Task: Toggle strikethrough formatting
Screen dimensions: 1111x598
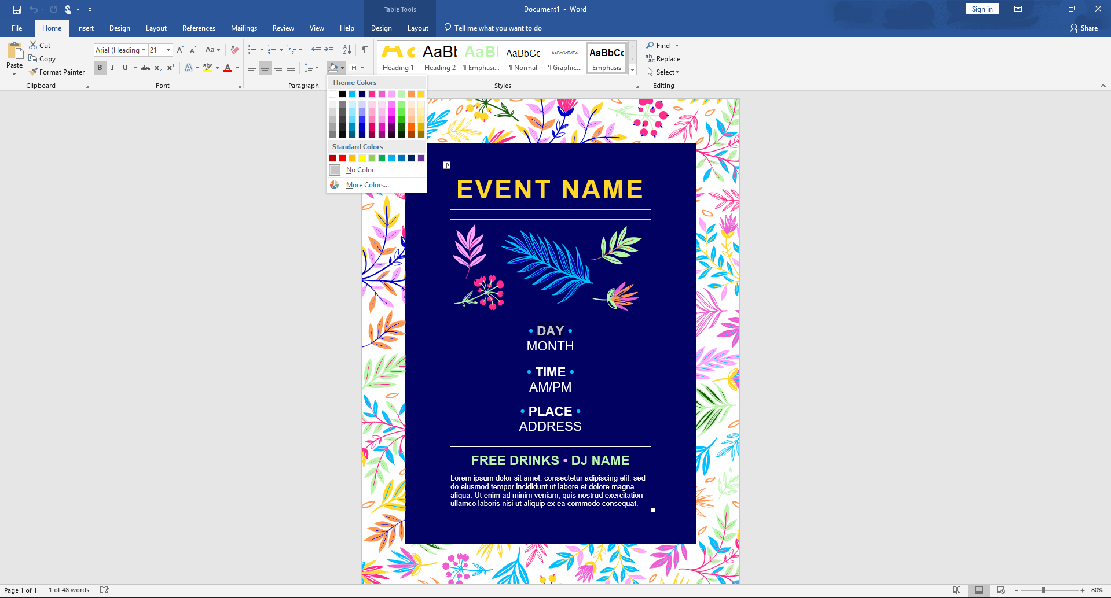Action: 144,68
